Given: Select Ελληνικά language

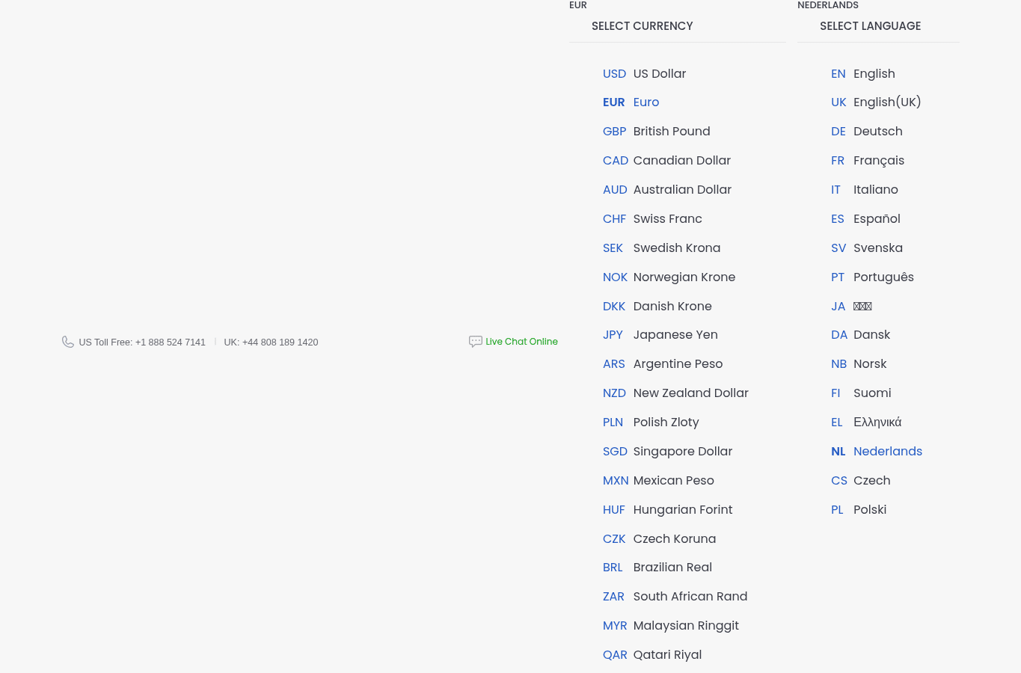Looking at the screenshot, I should point(866,422).
